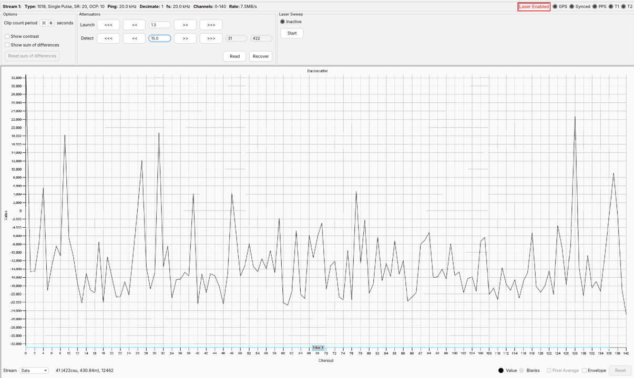Click the Detect attenuator triple-left arrow
Screen dimensions: 634x378
tap(108, 38)
